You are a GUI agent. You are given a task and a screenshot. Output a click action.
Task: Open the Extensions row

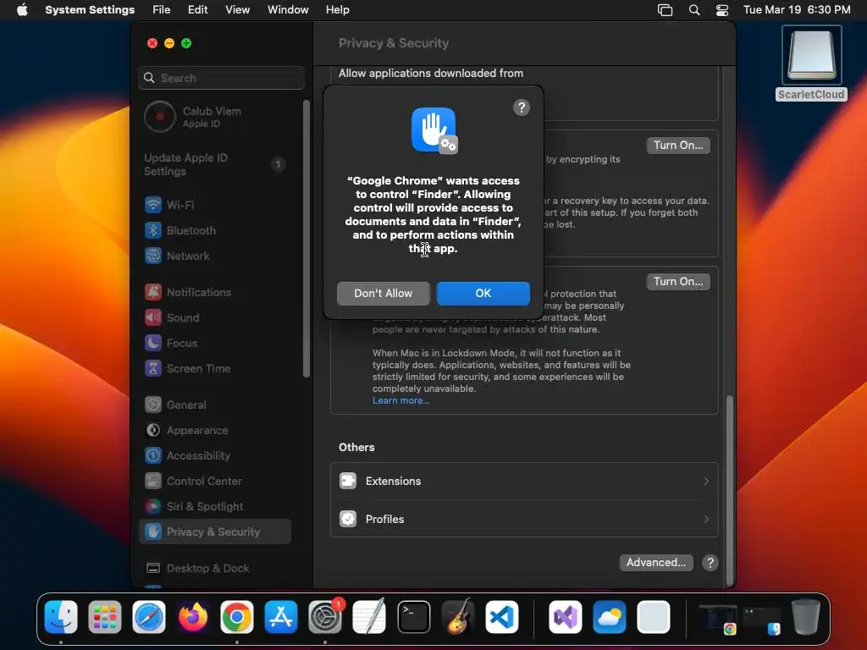[523, 482]
